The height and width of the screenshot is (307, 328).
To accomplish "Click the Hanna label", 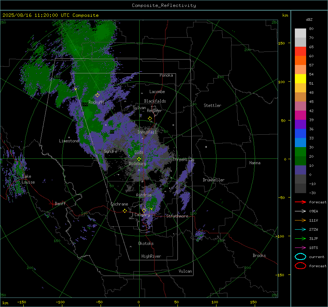I will click(255, 163).
